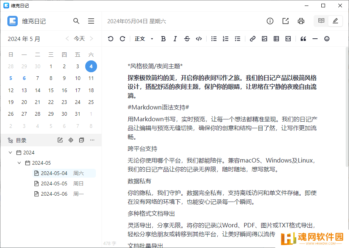
Task: Insert a numbered list
Action: (x=226, y=39)
